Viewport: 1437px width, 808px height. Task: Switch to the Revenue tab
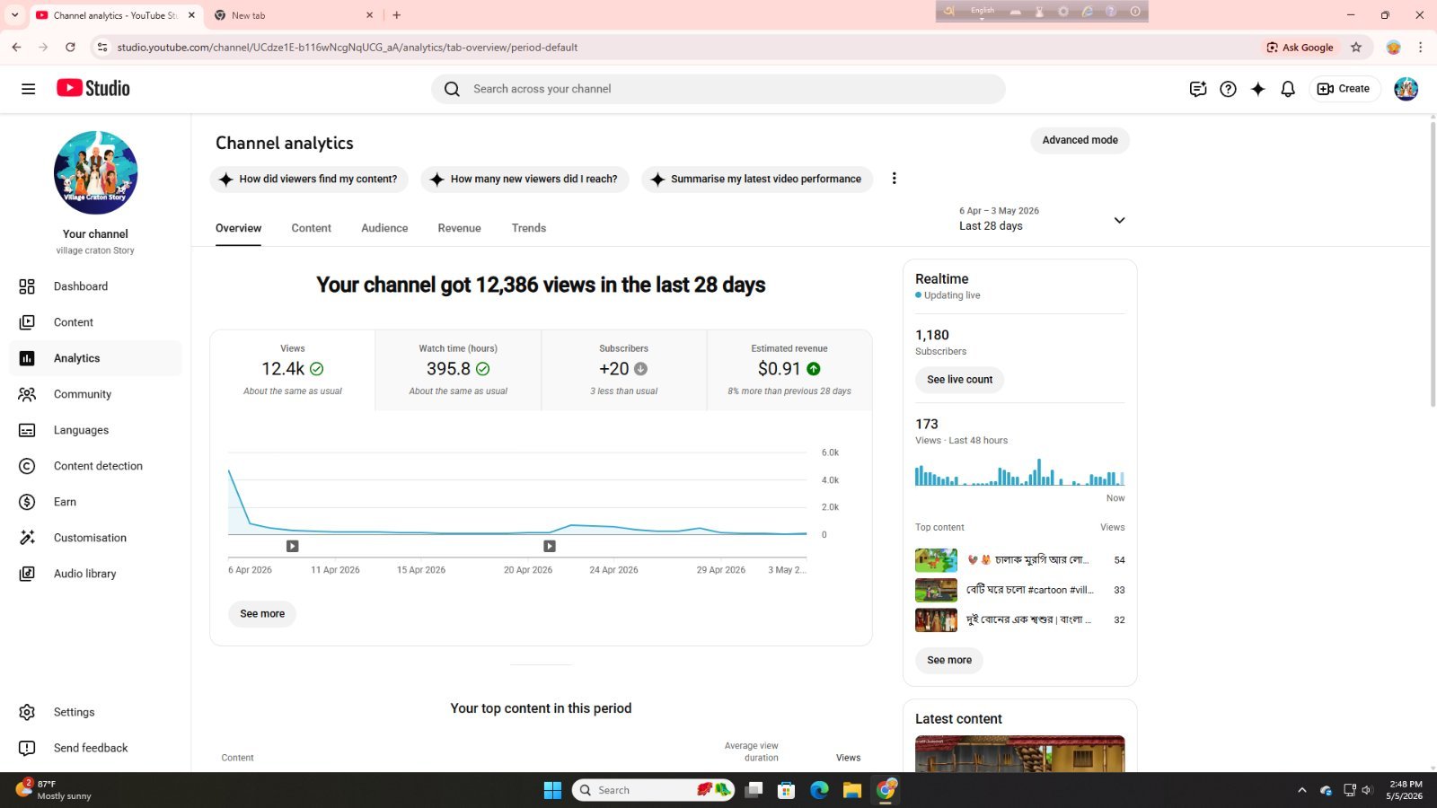[x=459, y=228]
